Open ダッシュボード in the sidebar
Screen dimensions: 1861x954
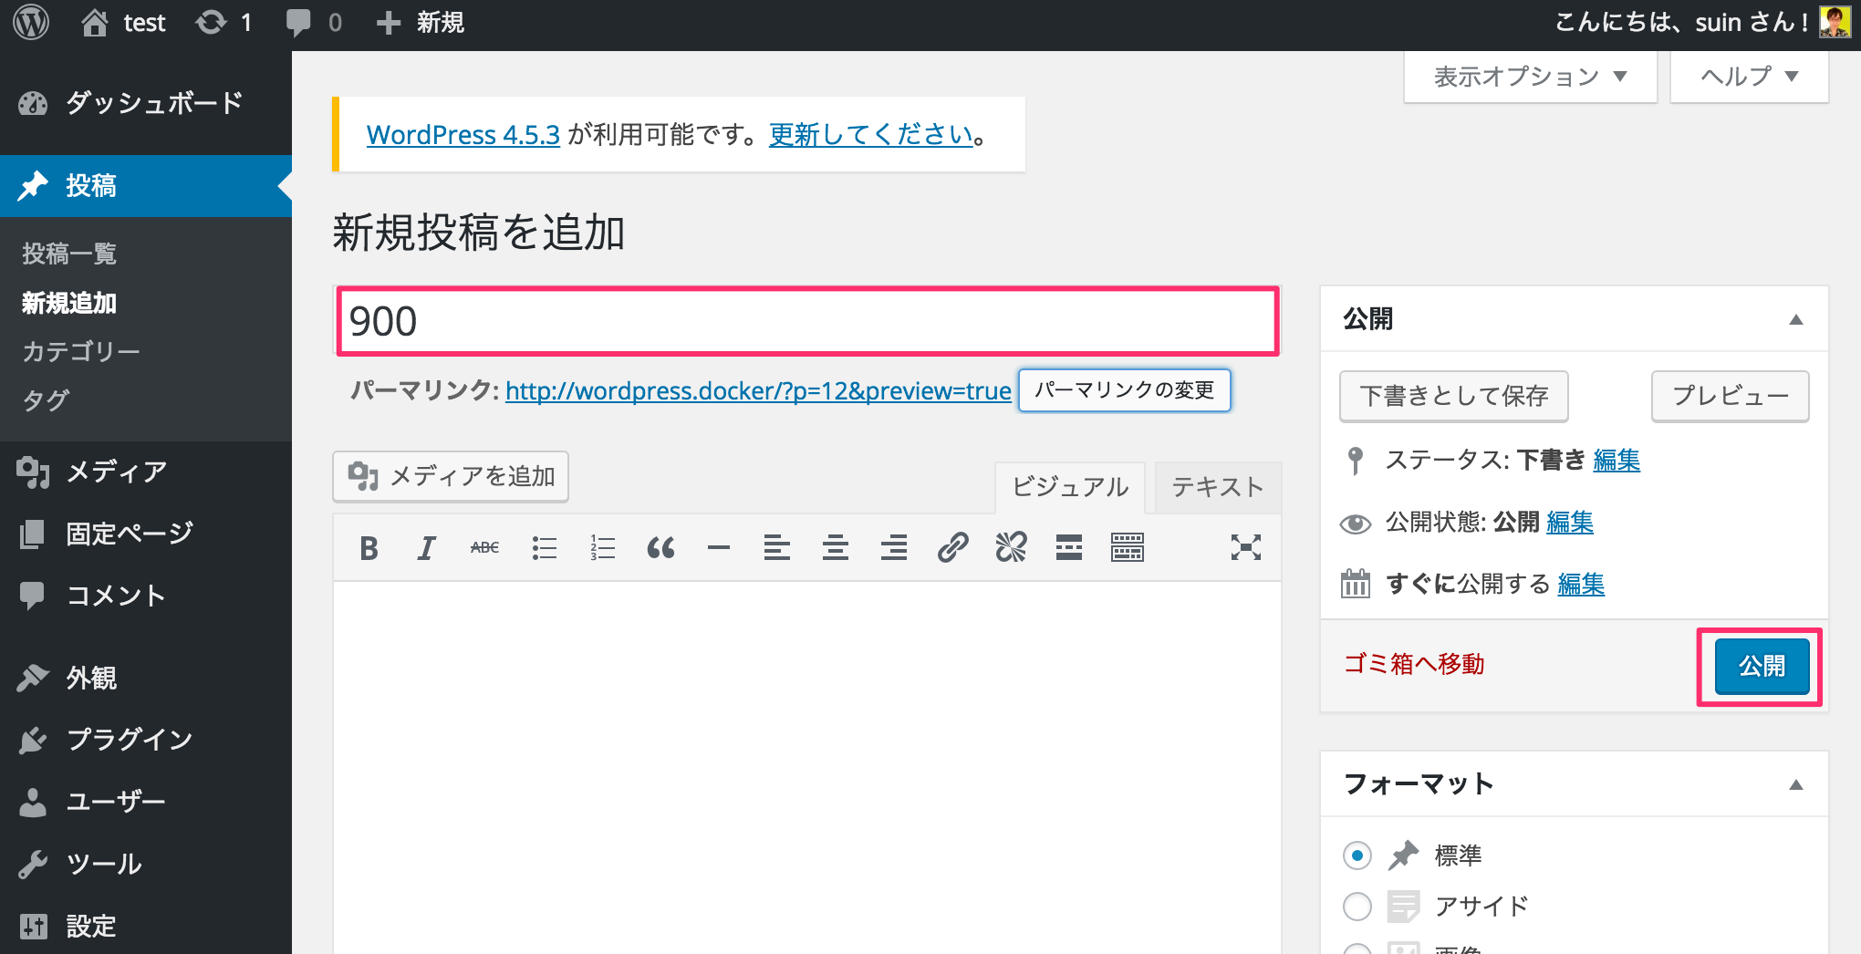146,103
